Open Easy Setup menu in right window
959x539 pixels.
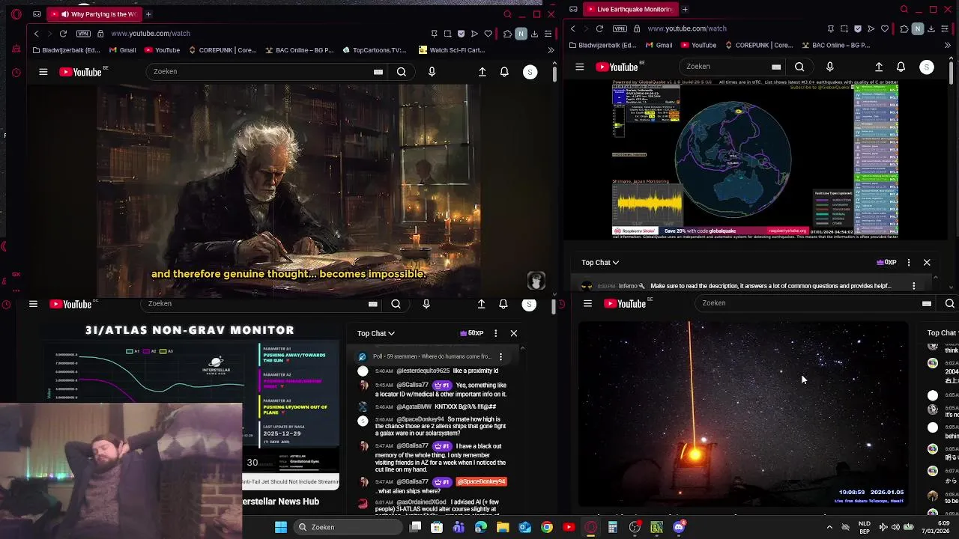[x=945, y=28]
